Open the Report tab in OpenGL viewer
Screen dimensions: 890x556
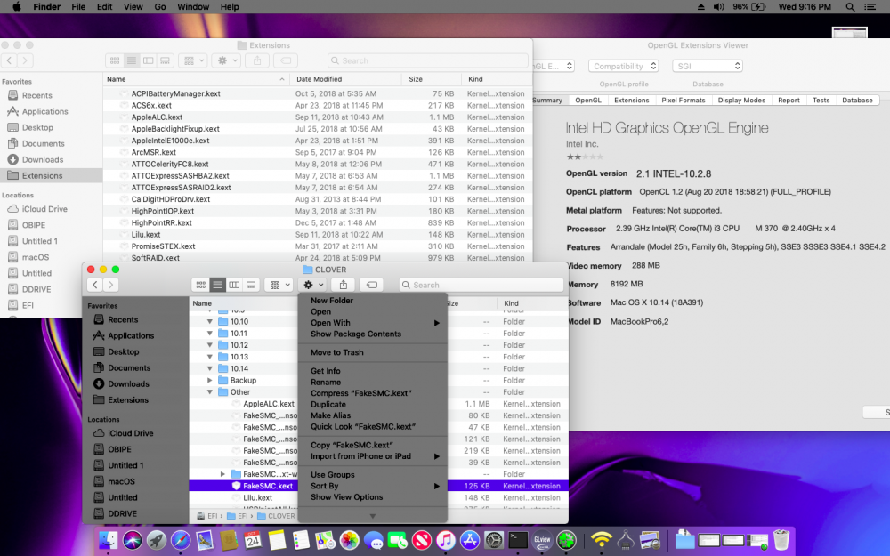789,100
